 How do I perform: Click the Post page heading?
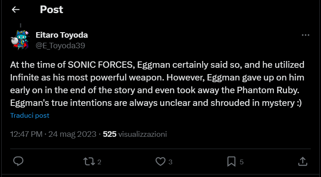point(51,10)
